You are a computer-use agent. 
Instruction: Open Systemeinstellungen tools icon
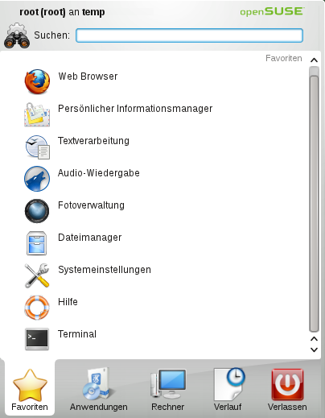coord(37,275)
